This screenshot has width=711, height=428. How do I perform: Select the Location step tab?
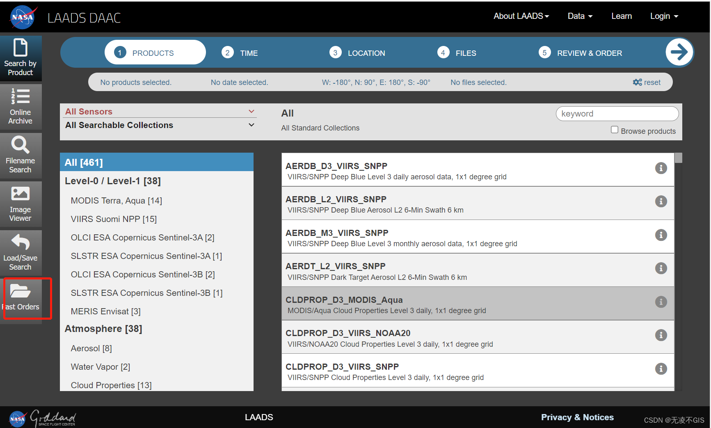(357, 53)
